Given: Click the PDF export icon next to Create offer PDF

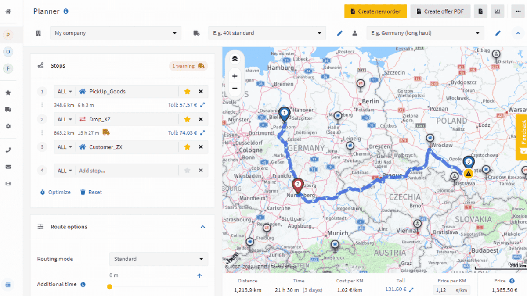Looking at the screenshot, I should [x=480, y=11].
